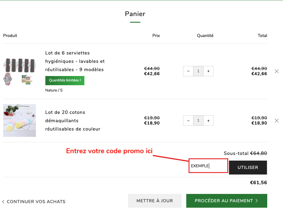Increase quantity of the cotons démaquillants lot
This screenshot has width=283, height=212.
(208, 120)
